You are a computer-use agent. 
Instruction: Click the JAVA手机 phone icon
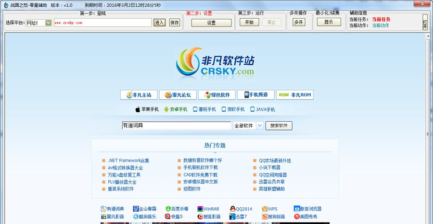[253, 109]
